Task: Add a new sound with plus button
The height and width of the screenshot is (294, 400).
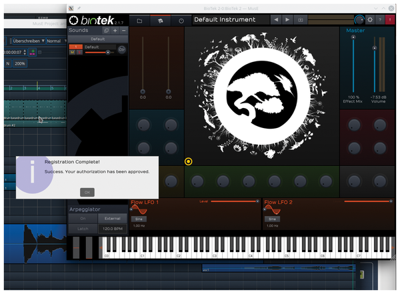Action: click(115, 31)
